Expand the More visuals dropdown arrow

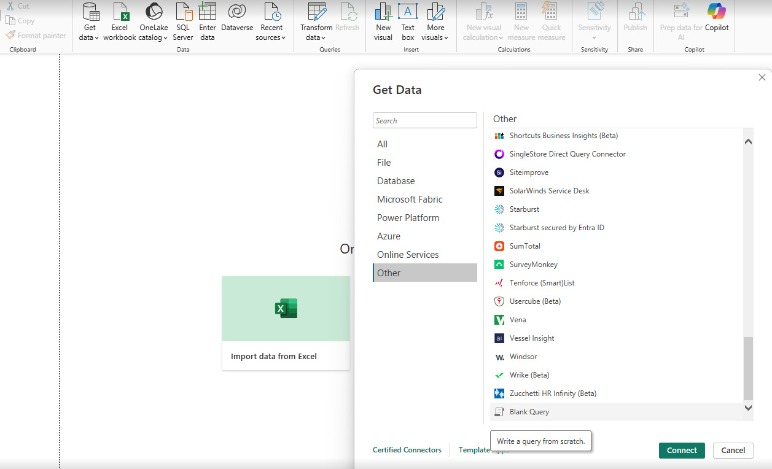click(446, 38)
